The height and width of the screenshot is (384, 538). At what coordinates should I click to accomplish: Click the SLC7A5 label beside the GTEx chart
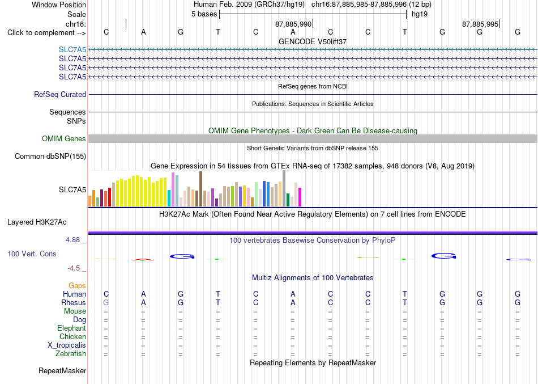pyautogui.click(x=72, y=190)
